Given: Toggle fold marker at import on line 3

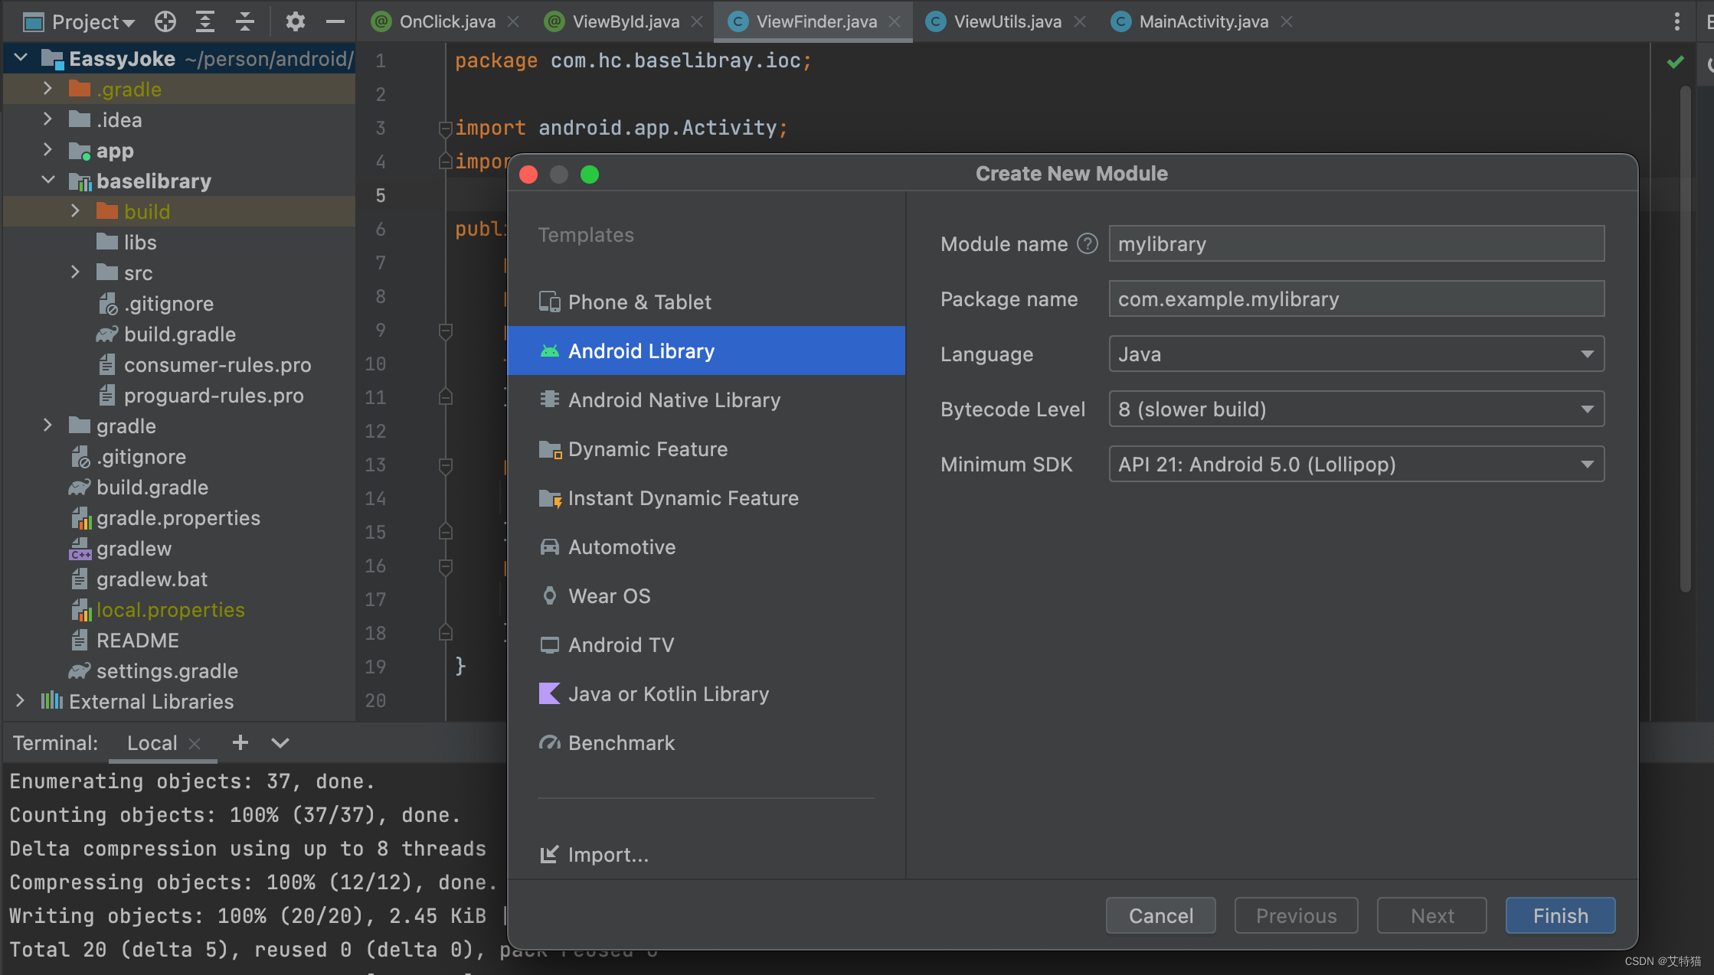Looking at the screenshot, I should pyautogui.click(x=446, y=128).
